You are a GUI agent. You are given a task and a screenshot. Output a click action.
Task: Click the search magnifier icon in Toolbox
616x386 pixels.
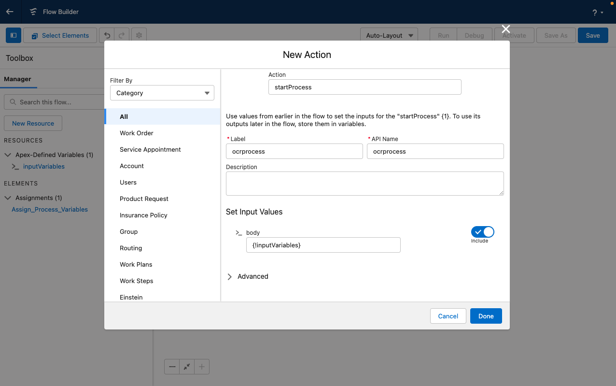[13, 102]
